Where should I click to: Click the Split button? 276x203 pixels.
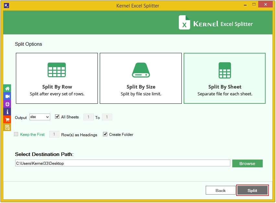coord(252,190)
